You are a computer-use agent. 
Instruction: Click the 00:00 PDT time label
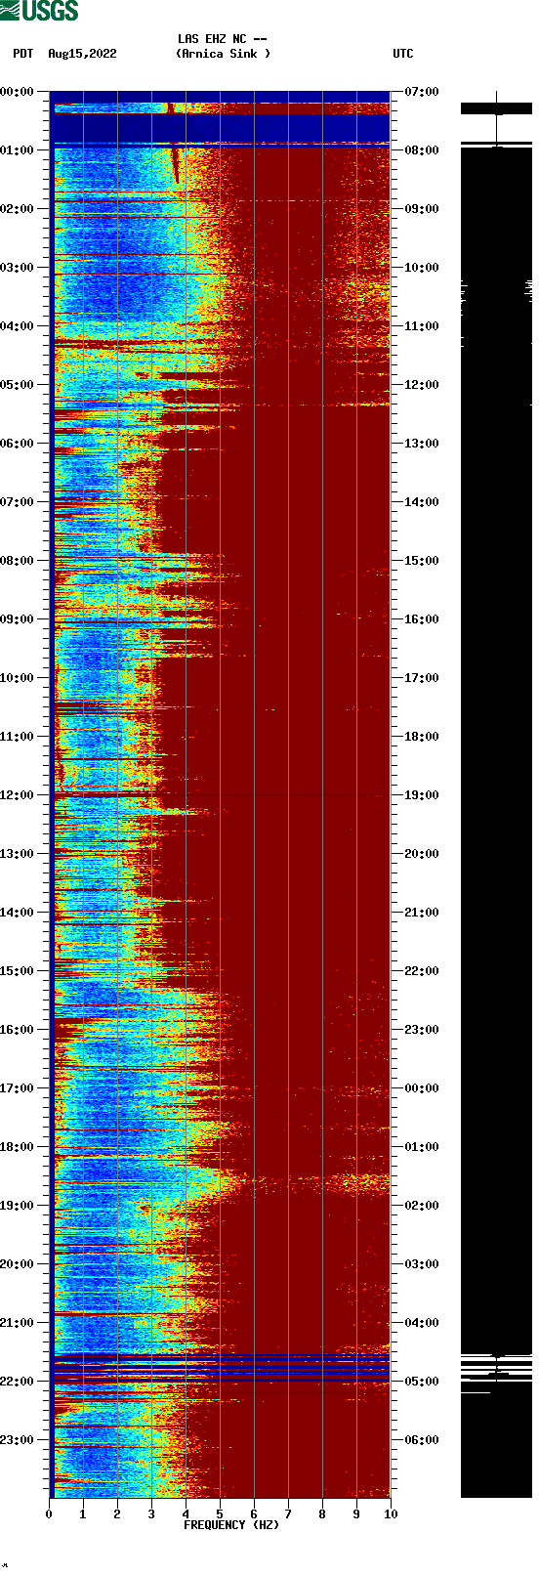tap(17, 92)
